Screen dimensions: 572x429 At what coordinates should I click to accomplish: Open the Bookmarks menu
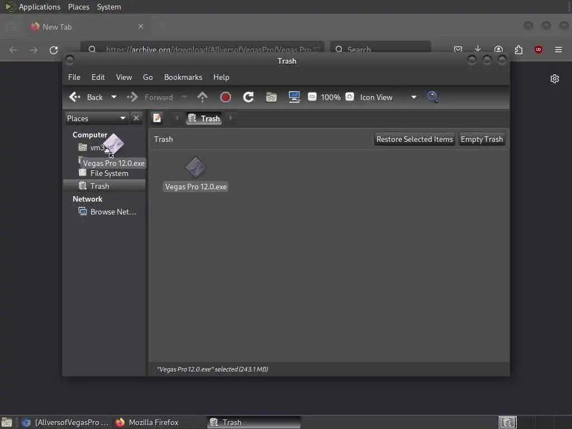click(183, 77)
